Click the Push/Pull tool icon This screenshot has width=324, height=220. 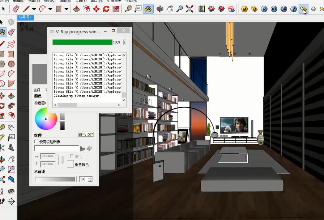[x=77, y=9]
